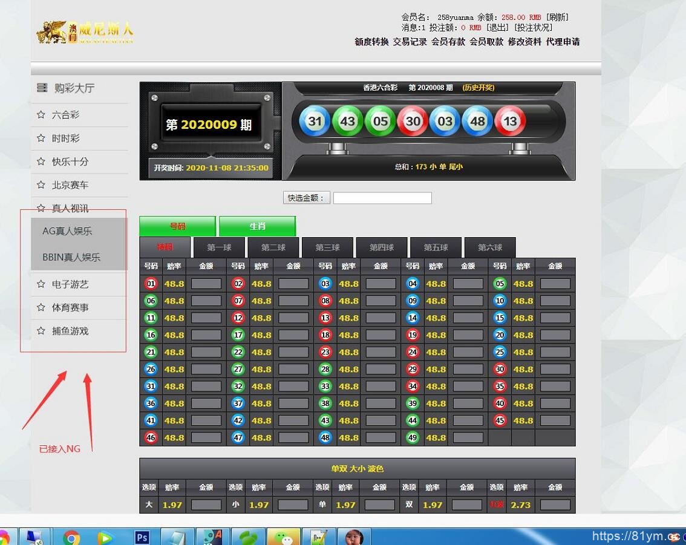Click number ball 49 to place a bet
Image resolution: width=686 pixels, height=545 pixels.
413,437
